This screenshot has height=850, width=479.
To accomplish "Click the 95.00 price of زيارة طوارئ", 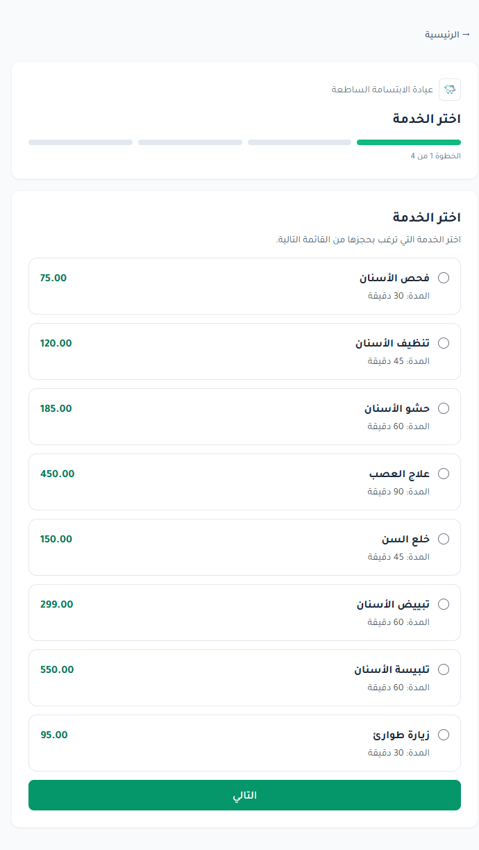I will (x=54, y=735).
